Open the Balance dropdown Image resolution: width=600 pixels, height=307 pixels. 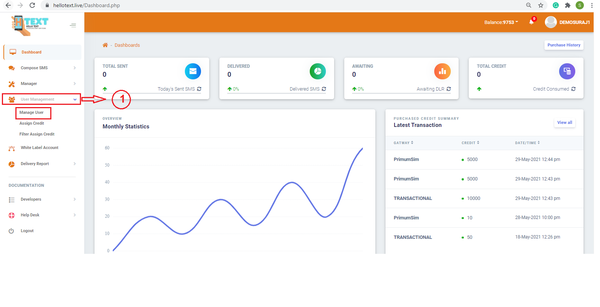(501, 22)
